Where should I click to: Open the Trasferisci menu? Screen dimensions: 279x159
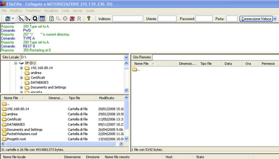pos(33,11)
